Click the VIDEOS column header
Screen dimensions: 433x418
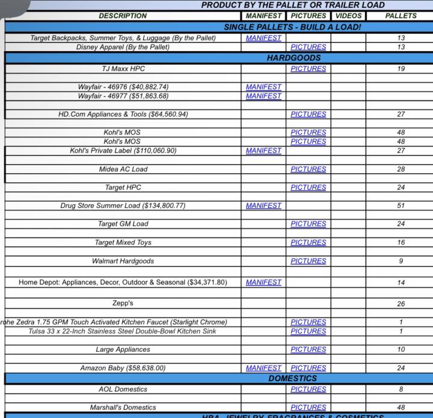coord(348,16)
